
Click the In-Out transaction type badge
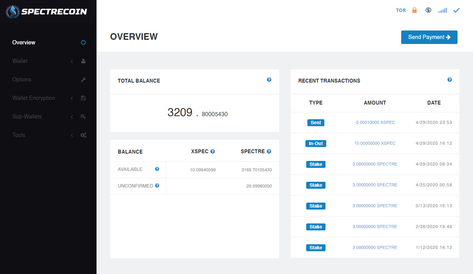(315, 143)
